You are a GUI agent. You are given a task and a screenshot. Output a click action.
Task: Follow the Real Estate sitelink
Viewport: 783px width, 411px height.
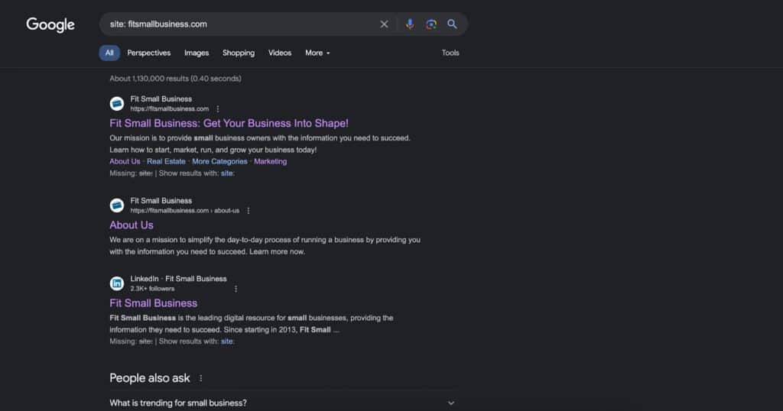166,161
